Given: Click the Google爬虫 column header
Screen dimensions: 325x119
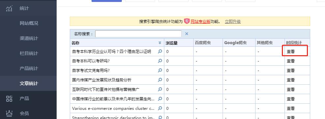Looking at the screenshot, I should coord(235,43).
